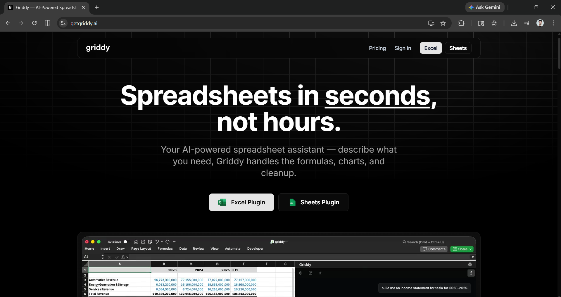This screenshot has width=561, height=297.
Task: Open the Griddy panel settings gear
Action: pyautogui.click(x=301, y=273)
